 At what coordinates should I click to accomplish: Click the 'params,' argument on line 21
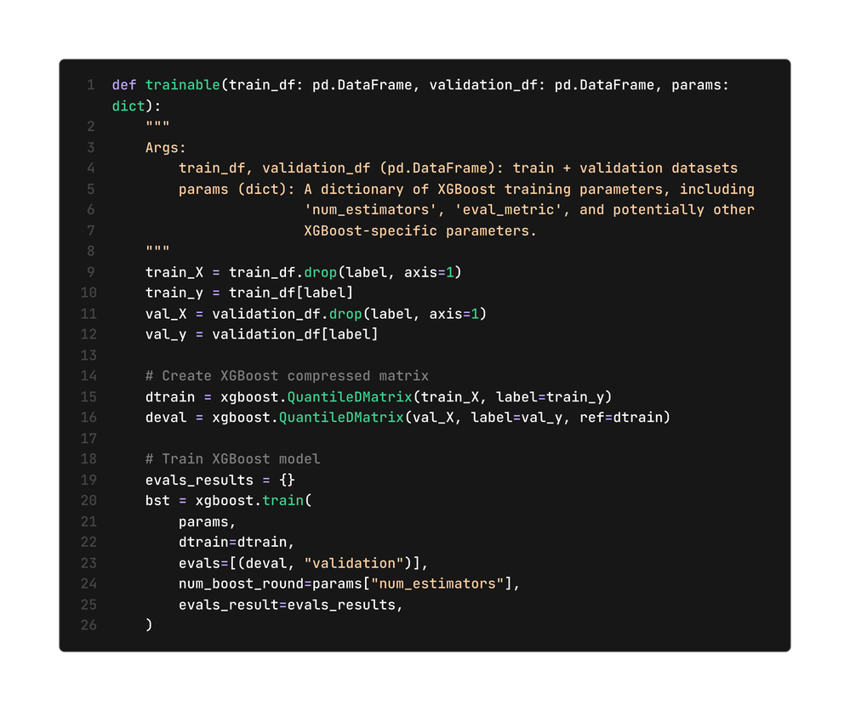[x=208, y=521]
